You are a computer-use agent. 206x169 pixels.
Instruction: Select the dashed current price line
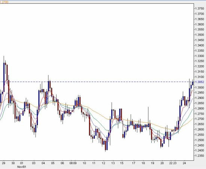97,82
